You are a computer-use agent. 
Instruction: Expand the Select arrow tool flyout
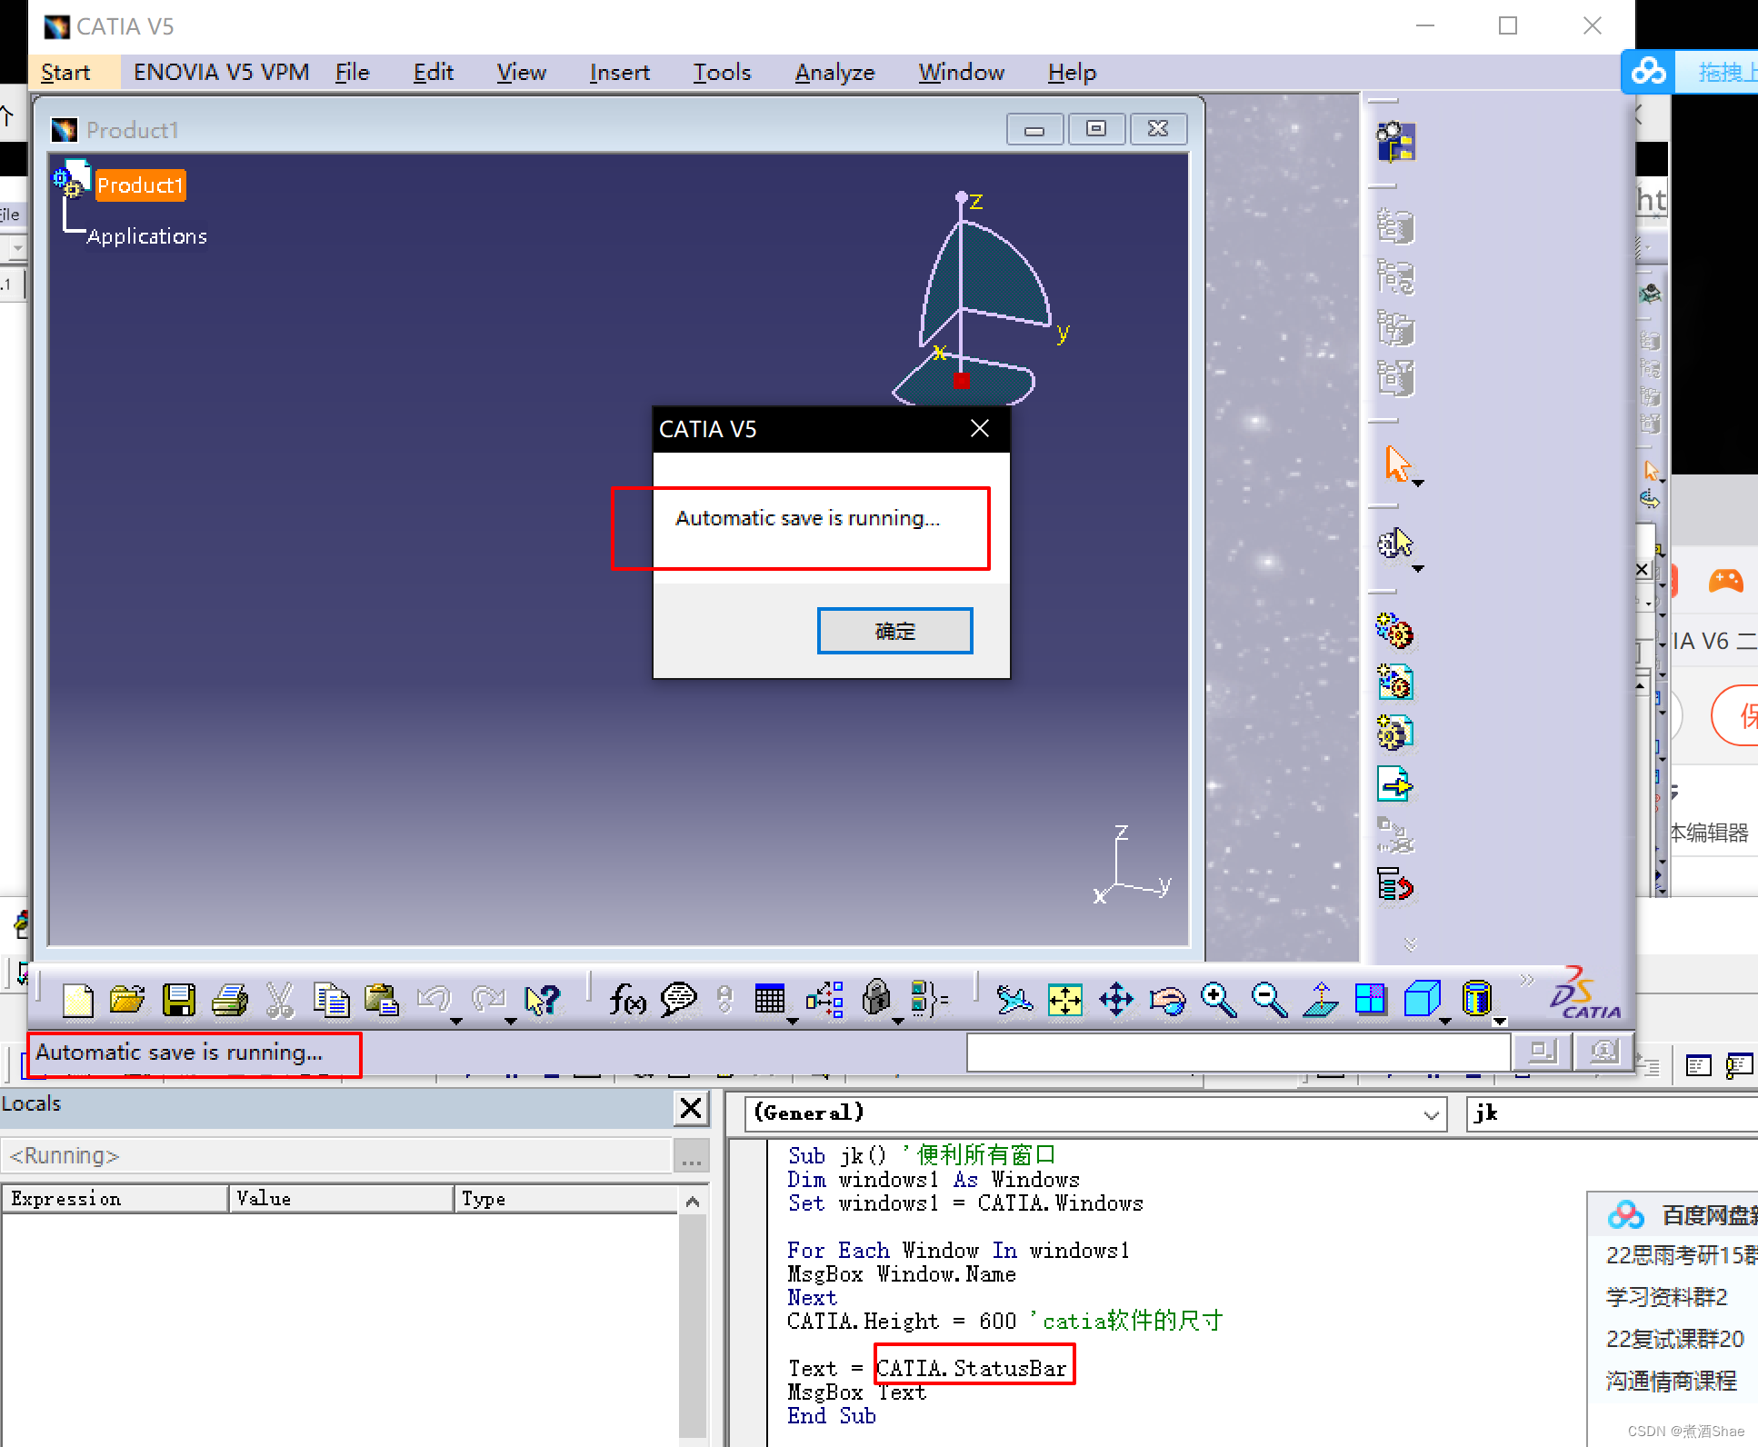(x=1418, y=484)
